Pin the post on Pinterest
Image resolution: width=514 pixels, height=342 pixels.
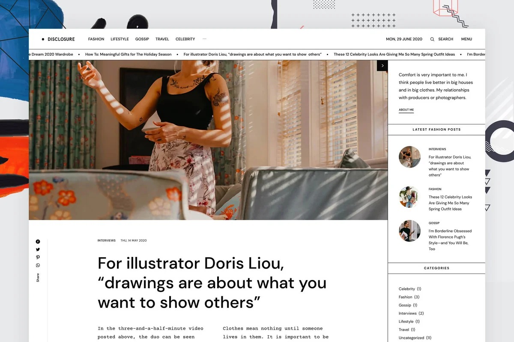click(x=38, y=257)
